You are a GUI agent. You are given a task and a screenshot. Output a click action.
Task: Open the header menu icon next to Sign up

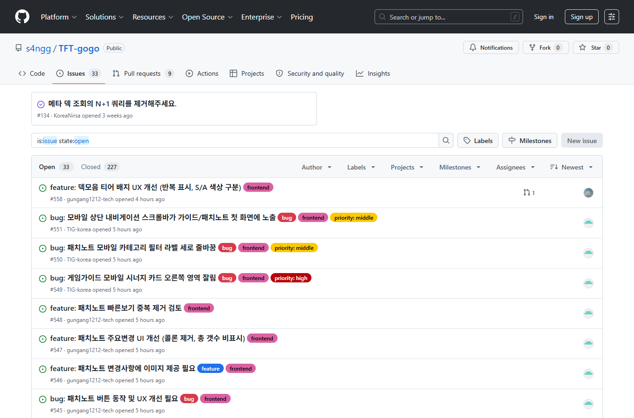click(612, 17)
